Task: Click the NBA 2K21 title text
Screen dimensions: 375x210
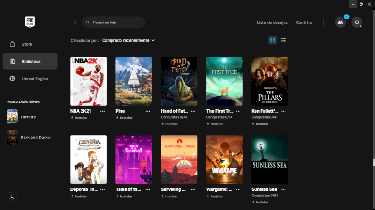Action: 81,111
